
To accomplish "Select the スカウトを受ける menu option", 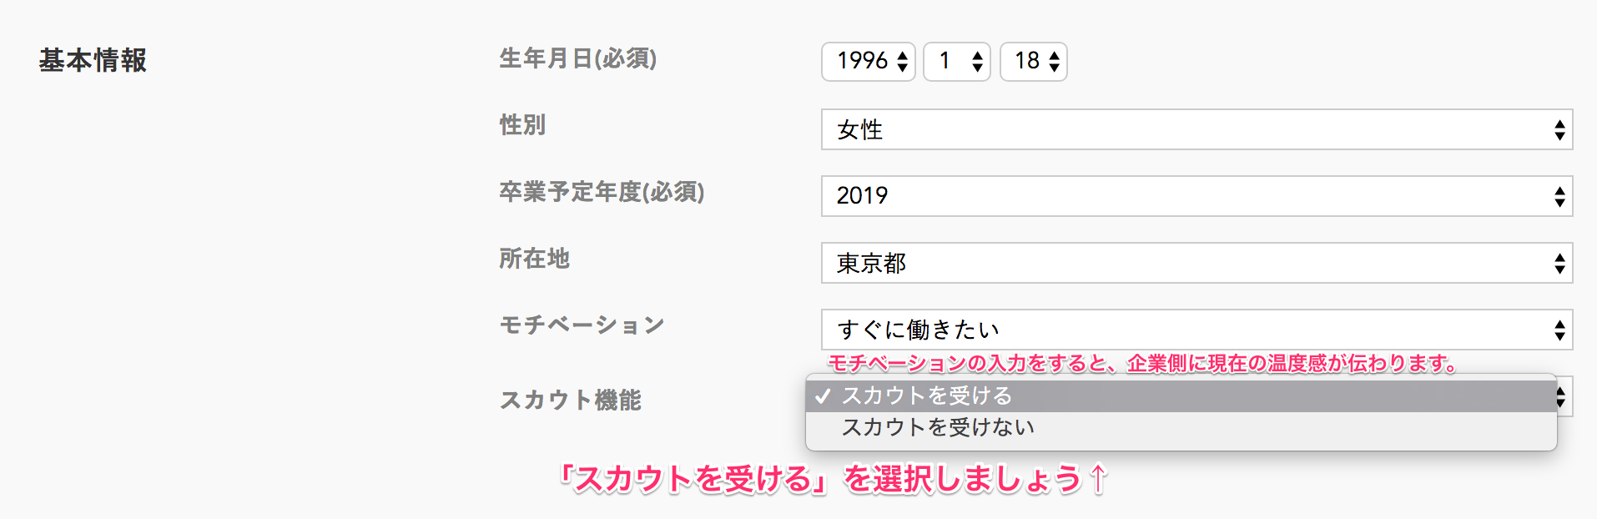I will 926,396.
